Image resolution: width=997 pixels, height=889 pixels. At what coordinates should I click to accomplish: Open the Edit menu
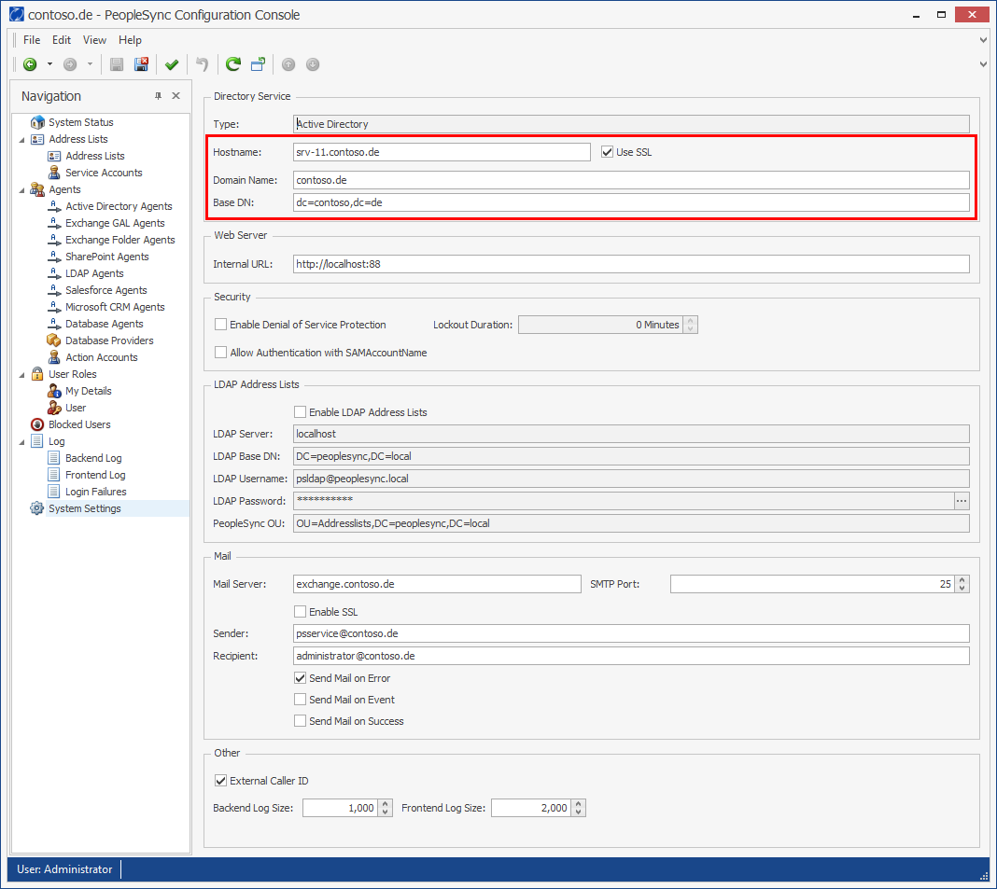tap(62, 40)
